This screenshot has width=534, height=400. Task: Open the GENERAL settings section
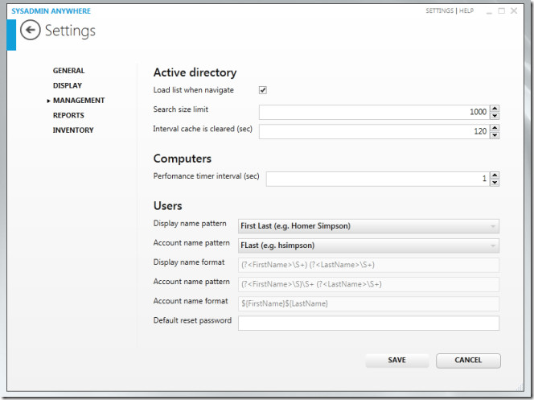coord(68,71)
